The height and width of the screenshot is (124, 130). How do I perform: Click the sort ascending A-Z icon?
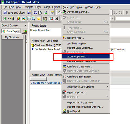tap(115, 12)
